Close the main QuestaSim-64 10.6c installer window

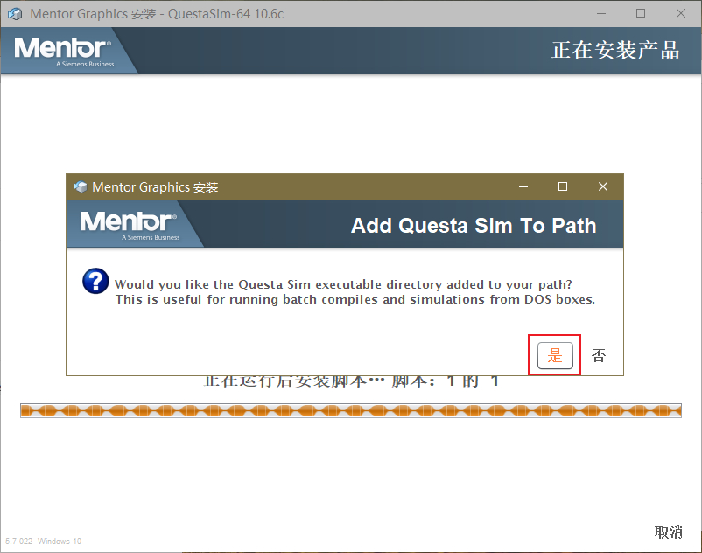point(680,13)
